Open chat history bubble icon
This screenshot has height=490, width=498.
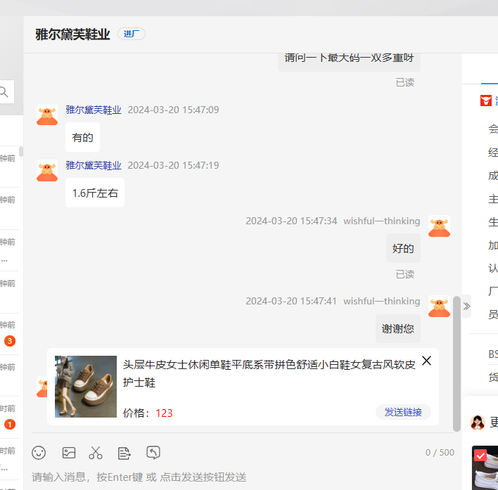[153, 453]
